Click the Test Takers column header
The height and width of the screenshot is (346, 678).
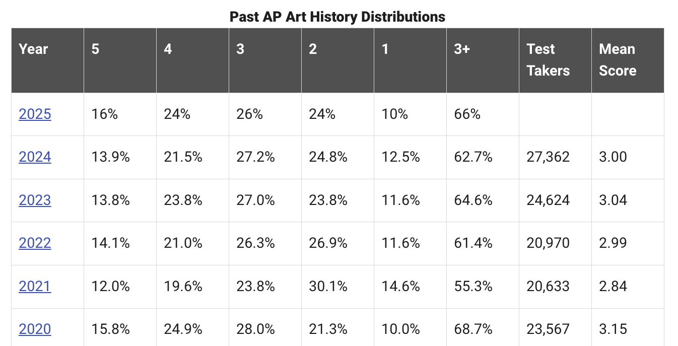548,60
